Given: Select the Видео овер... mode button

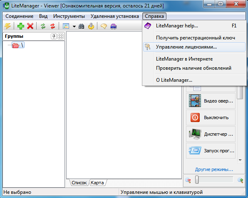Looking at the screenshot, I should pos(211,101).
